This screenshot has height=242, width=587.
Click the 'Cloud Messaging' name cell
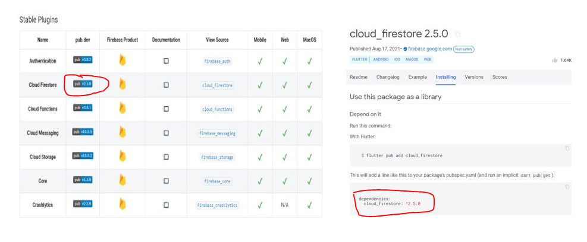point(43,133)
